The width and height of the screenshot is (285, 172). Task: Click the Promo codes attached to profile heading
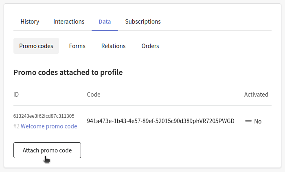point(68,73)
